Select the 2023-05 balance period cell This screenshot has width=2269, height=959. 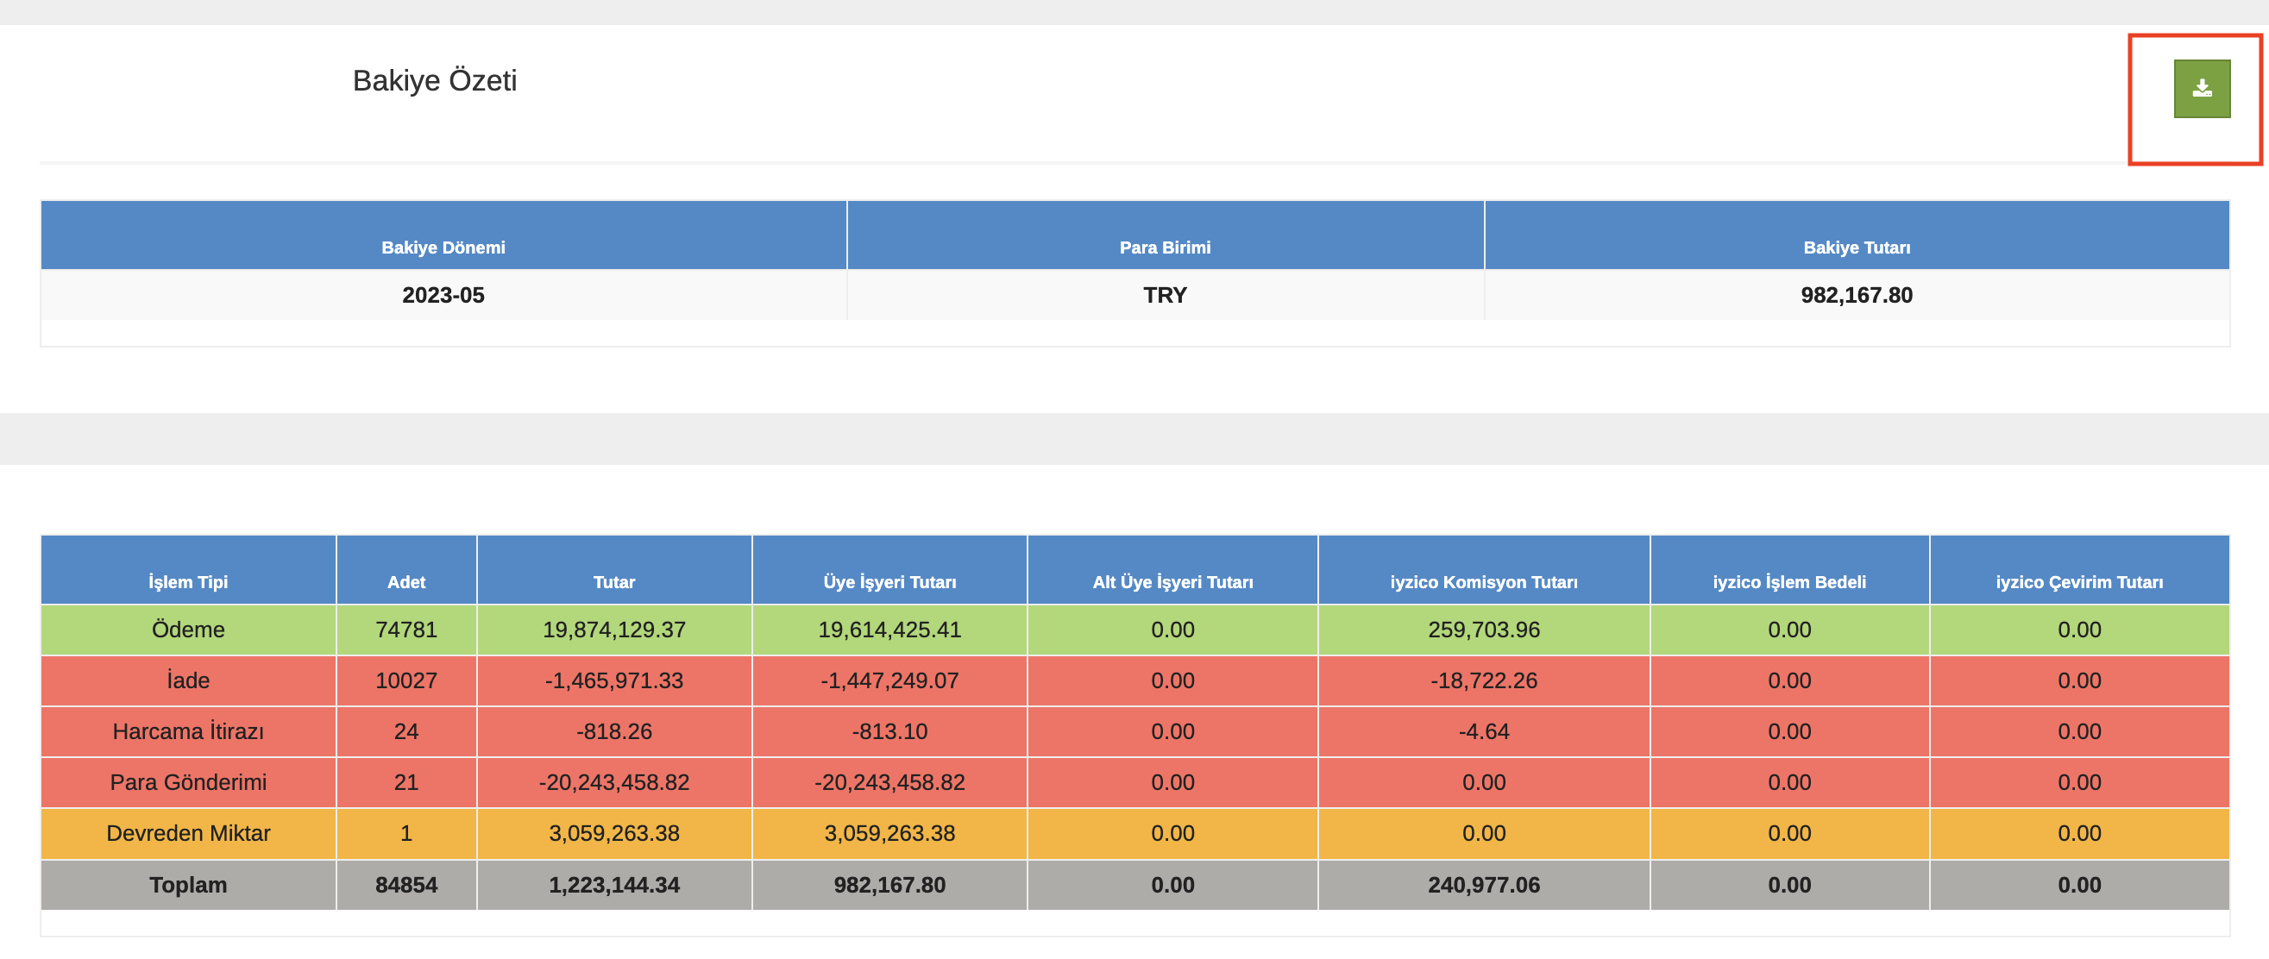[443, 295]
